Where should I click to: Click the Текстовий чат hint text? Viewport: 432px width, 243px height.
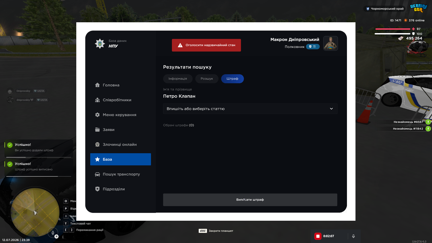80,223
